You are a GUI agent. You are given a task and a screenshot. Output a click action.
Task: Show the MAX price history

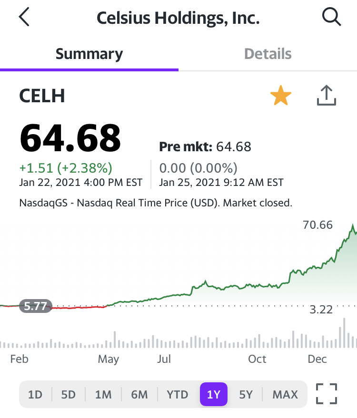[285, 394]
